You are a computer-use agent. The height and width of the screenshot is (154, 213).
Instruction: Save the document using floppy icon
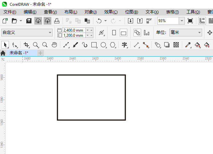29,21
